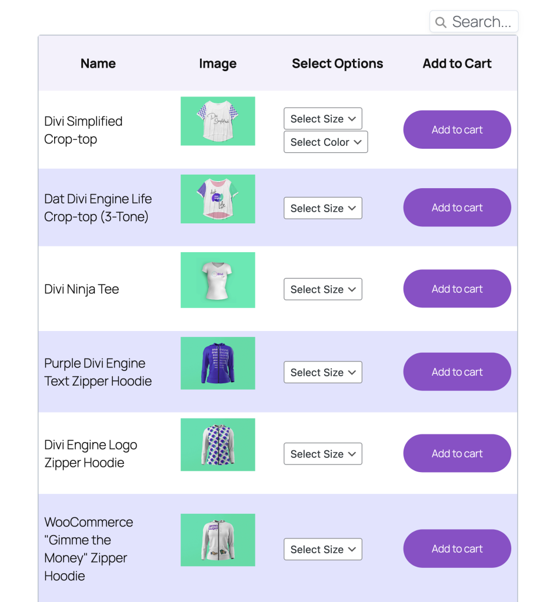
Task: Expand Select Size for Dat Divi Engine Life Crop-top
Action: (323, 208)
